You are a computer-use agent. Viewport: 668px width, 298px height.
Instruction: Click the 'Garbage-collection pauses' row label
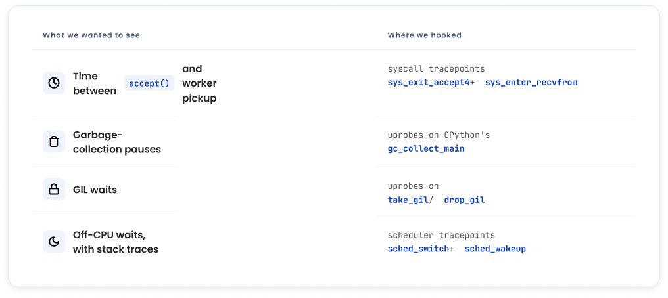tap(117, 142)
